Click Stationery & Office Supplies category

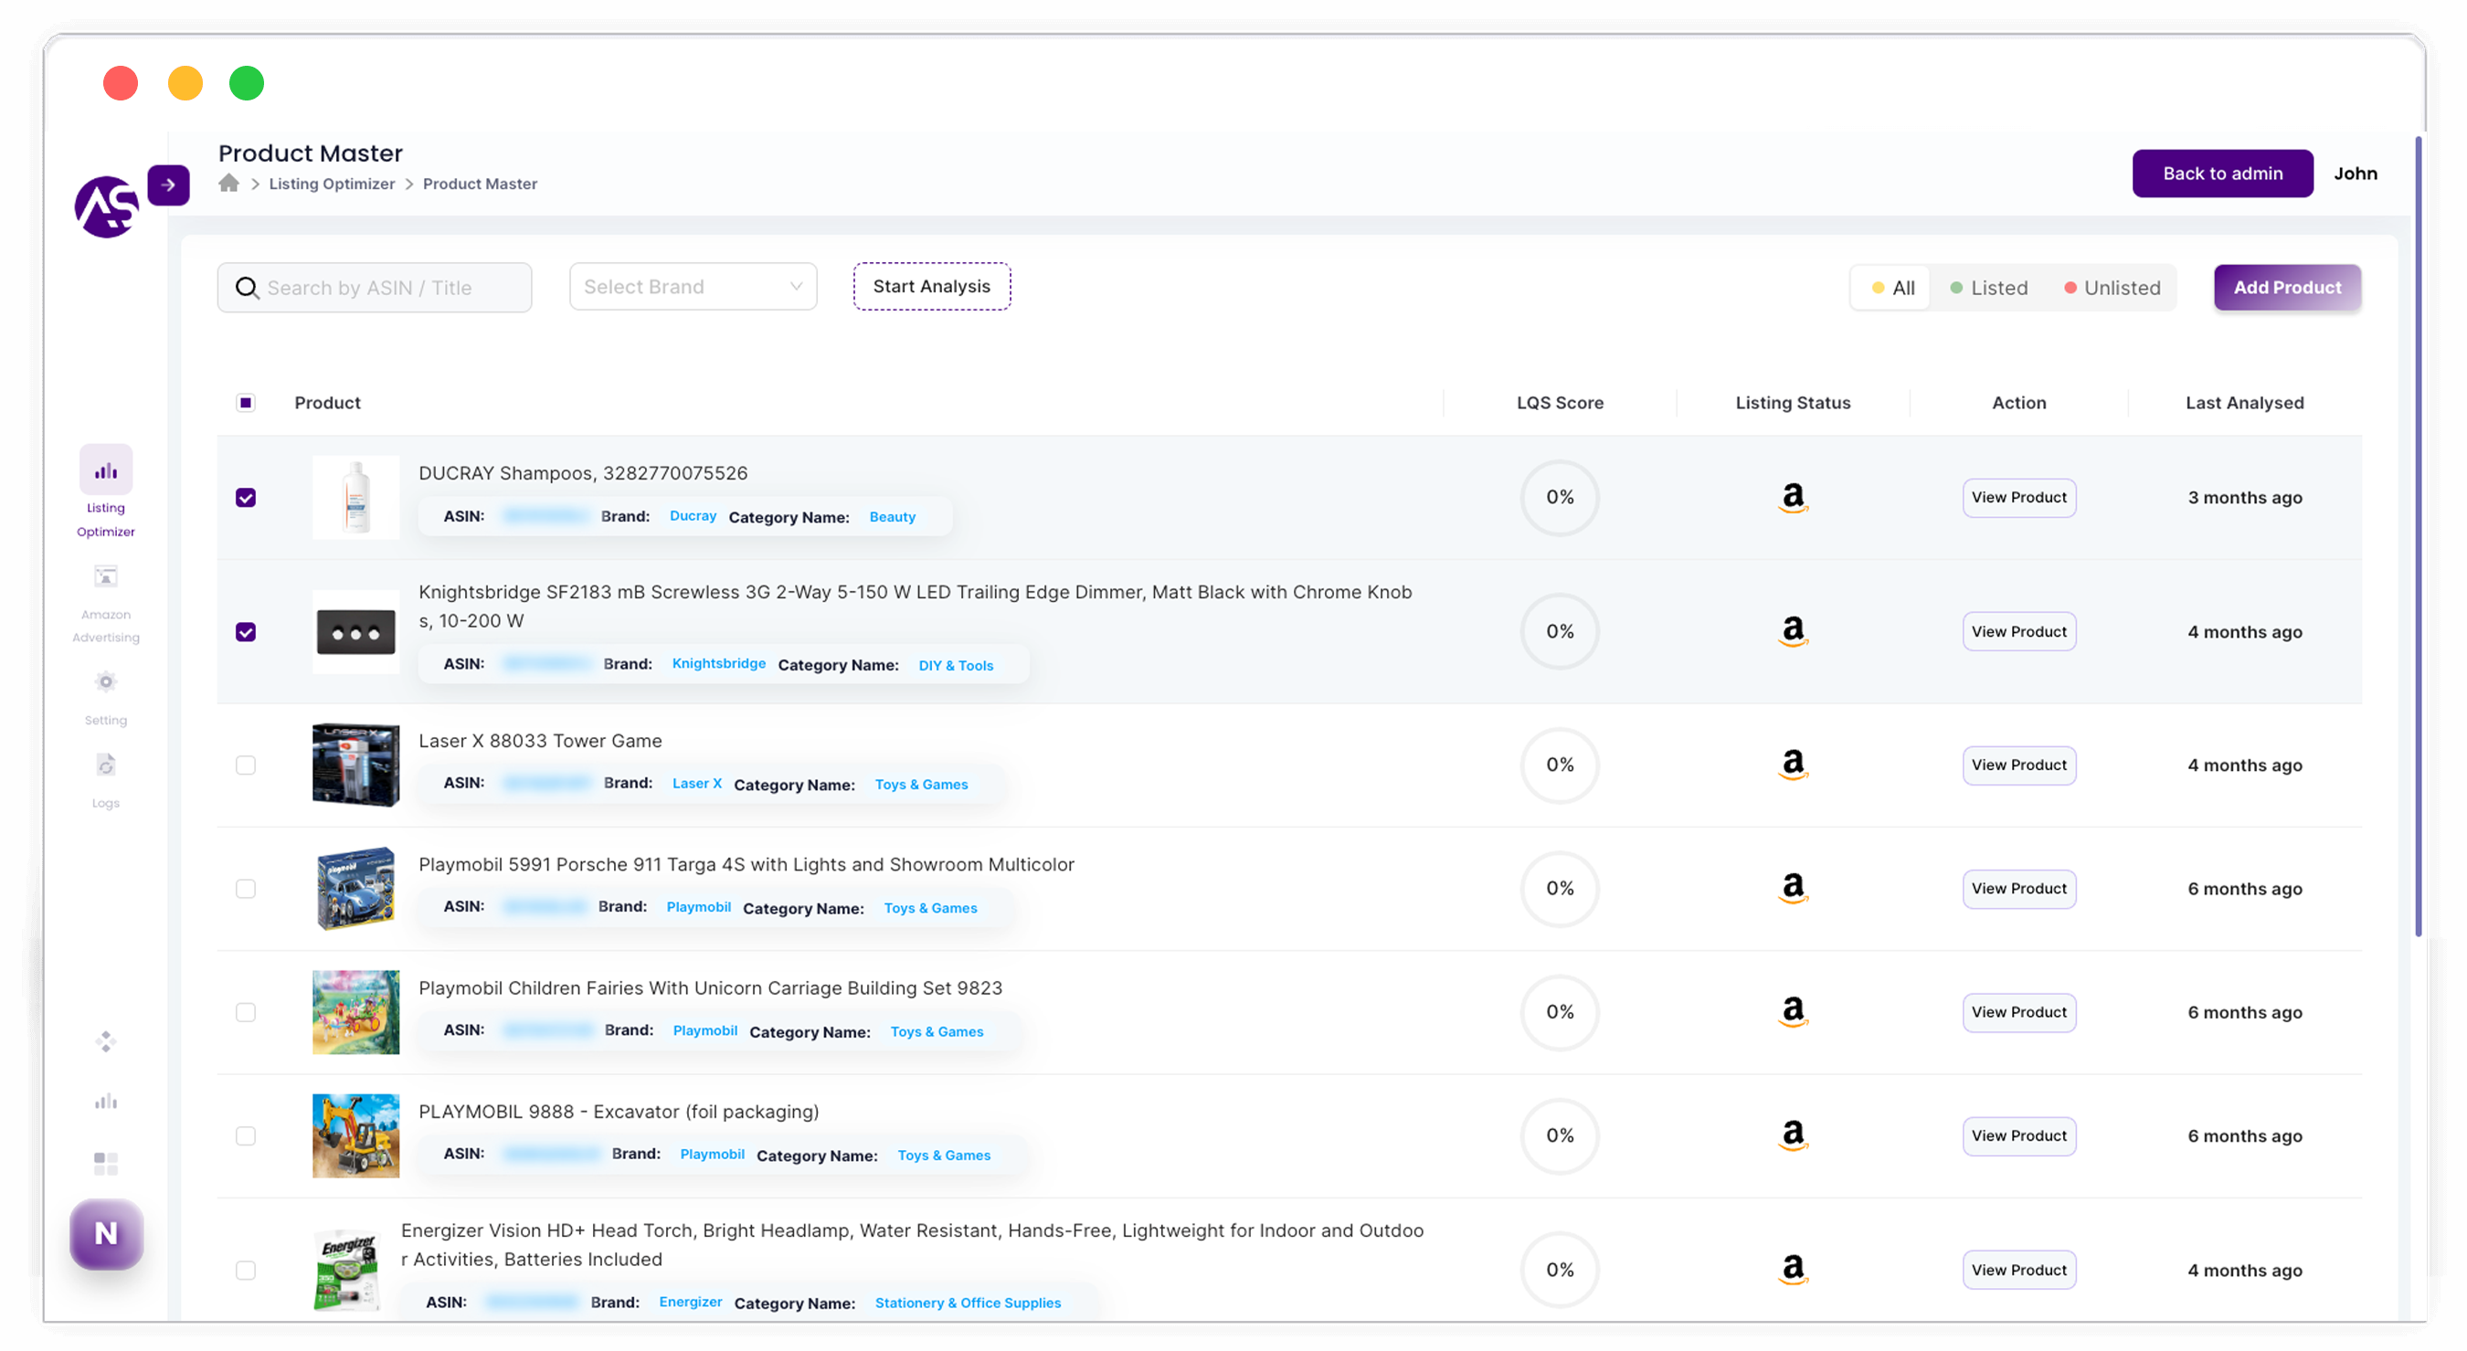click(x=968, y=1304)
